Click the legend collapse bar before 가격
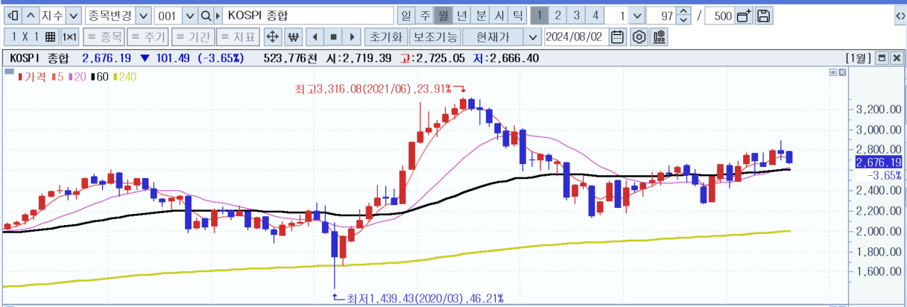This screenshot has width=907, height=307. coord(10,73)
